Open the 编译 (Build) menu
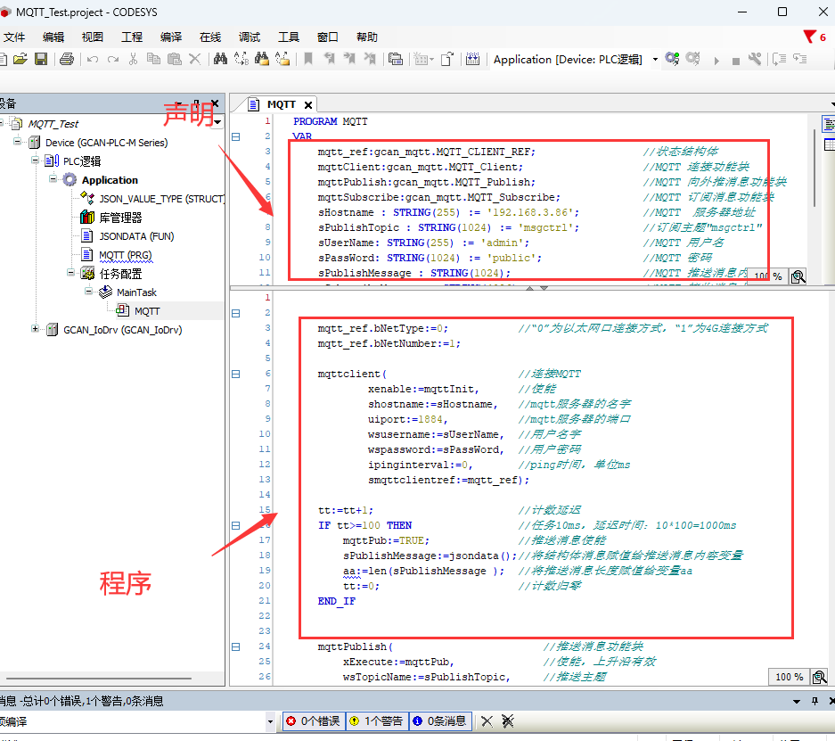Screen dimensions: 835x741 coord(170,37)
